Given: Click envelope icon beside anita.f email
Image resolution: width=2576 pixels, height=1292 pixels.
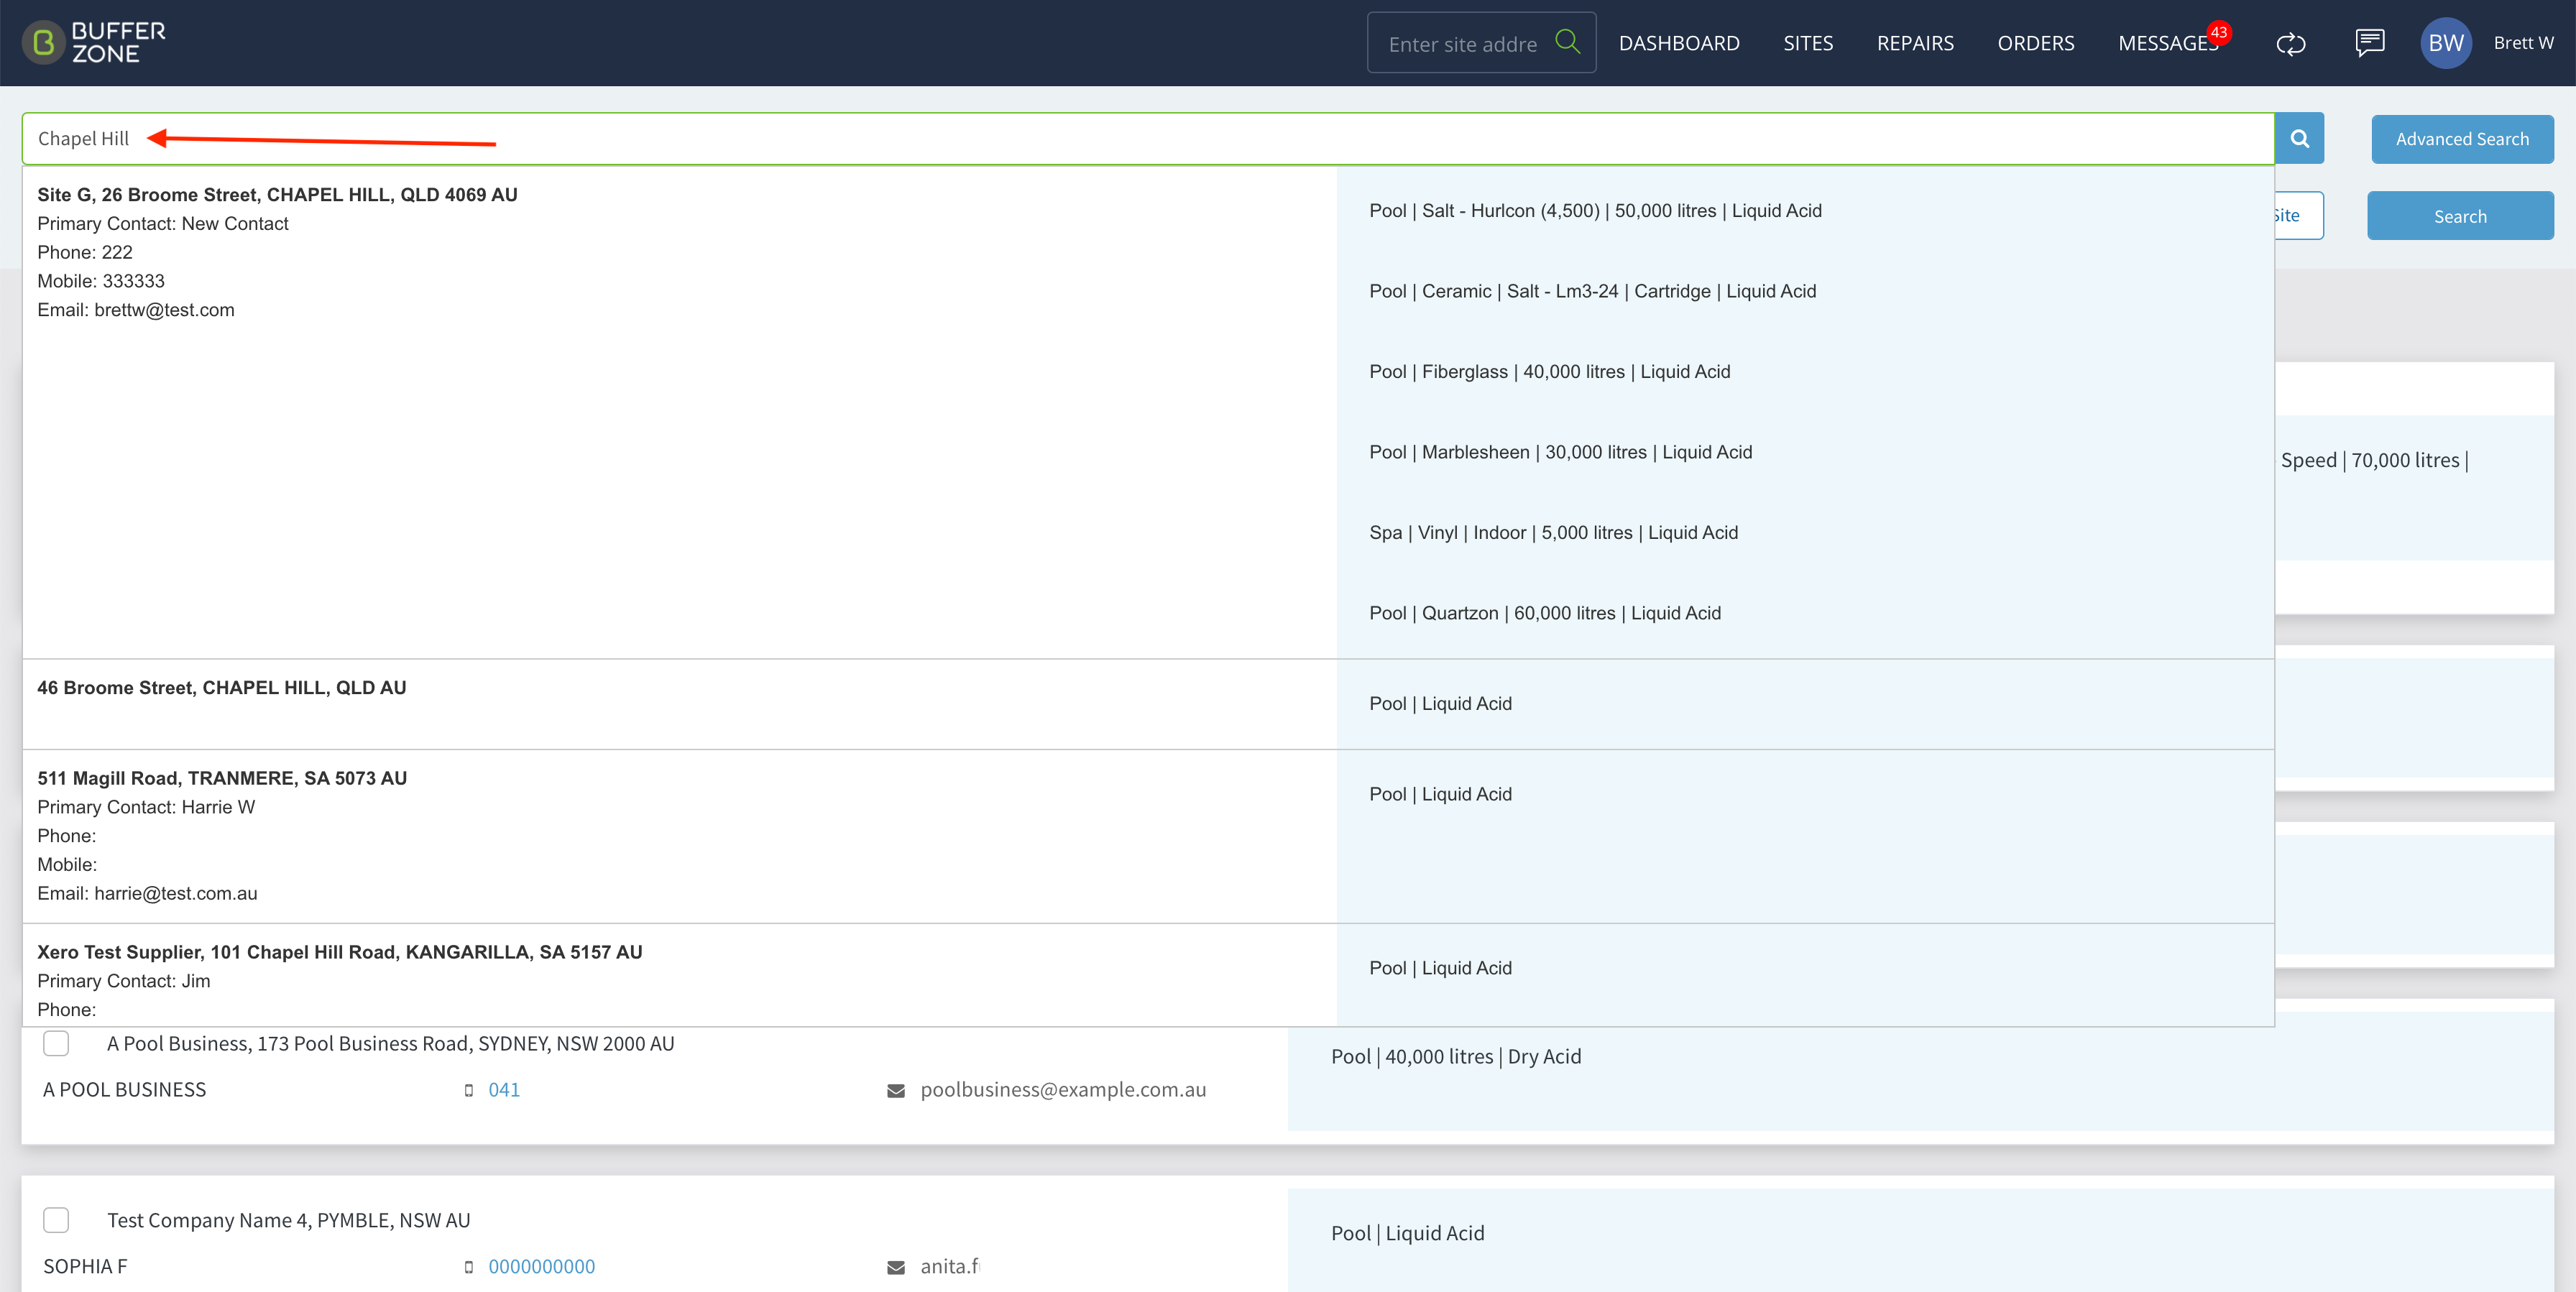Looking at the screenshot, I should (x=895, y=1267).
